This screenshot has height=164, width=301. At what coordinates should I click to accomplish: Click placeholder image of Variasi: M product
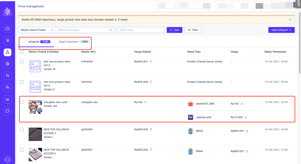point(35,66)
